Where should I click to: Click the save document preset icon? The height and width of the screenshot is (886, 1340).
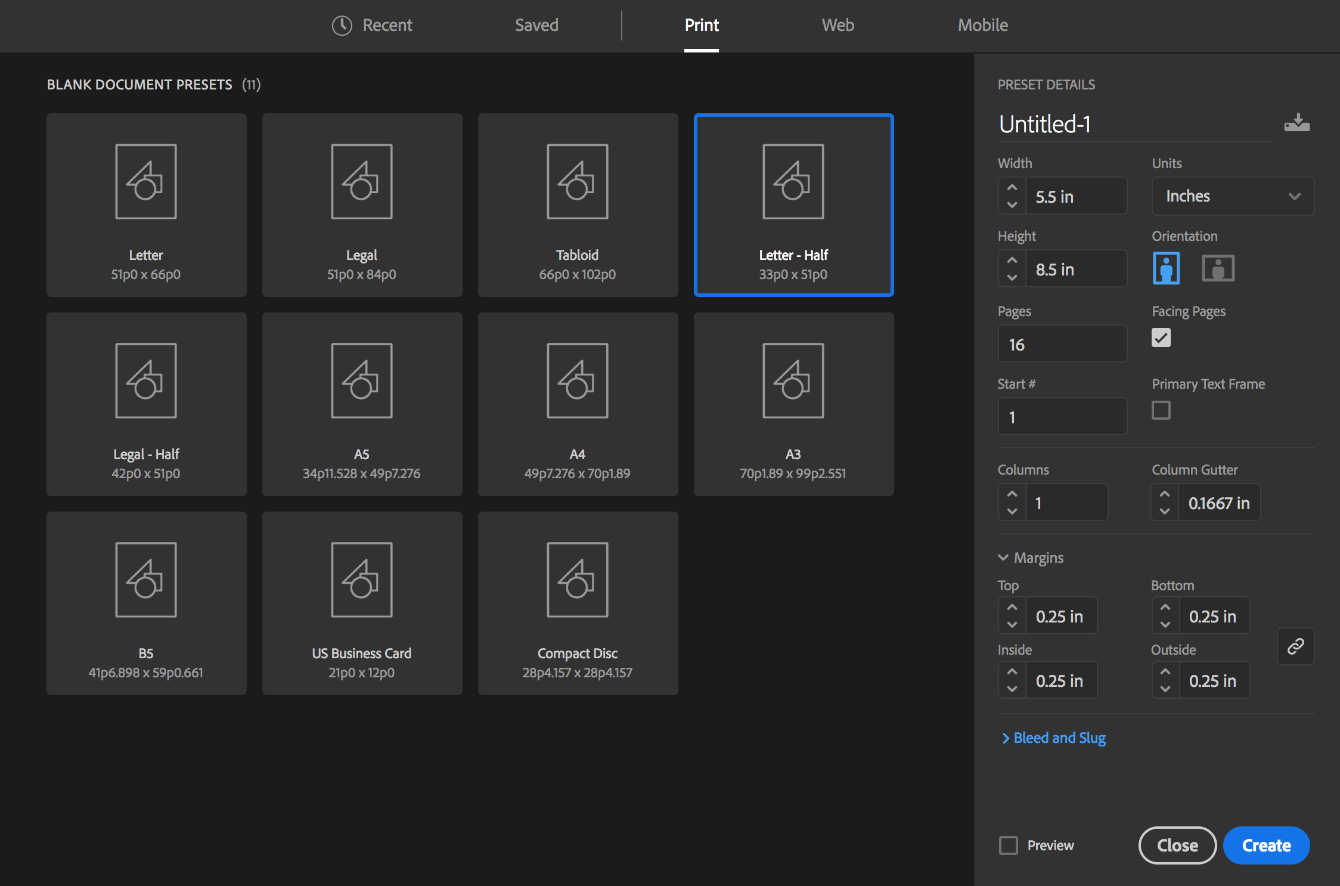click(1296, 123)
